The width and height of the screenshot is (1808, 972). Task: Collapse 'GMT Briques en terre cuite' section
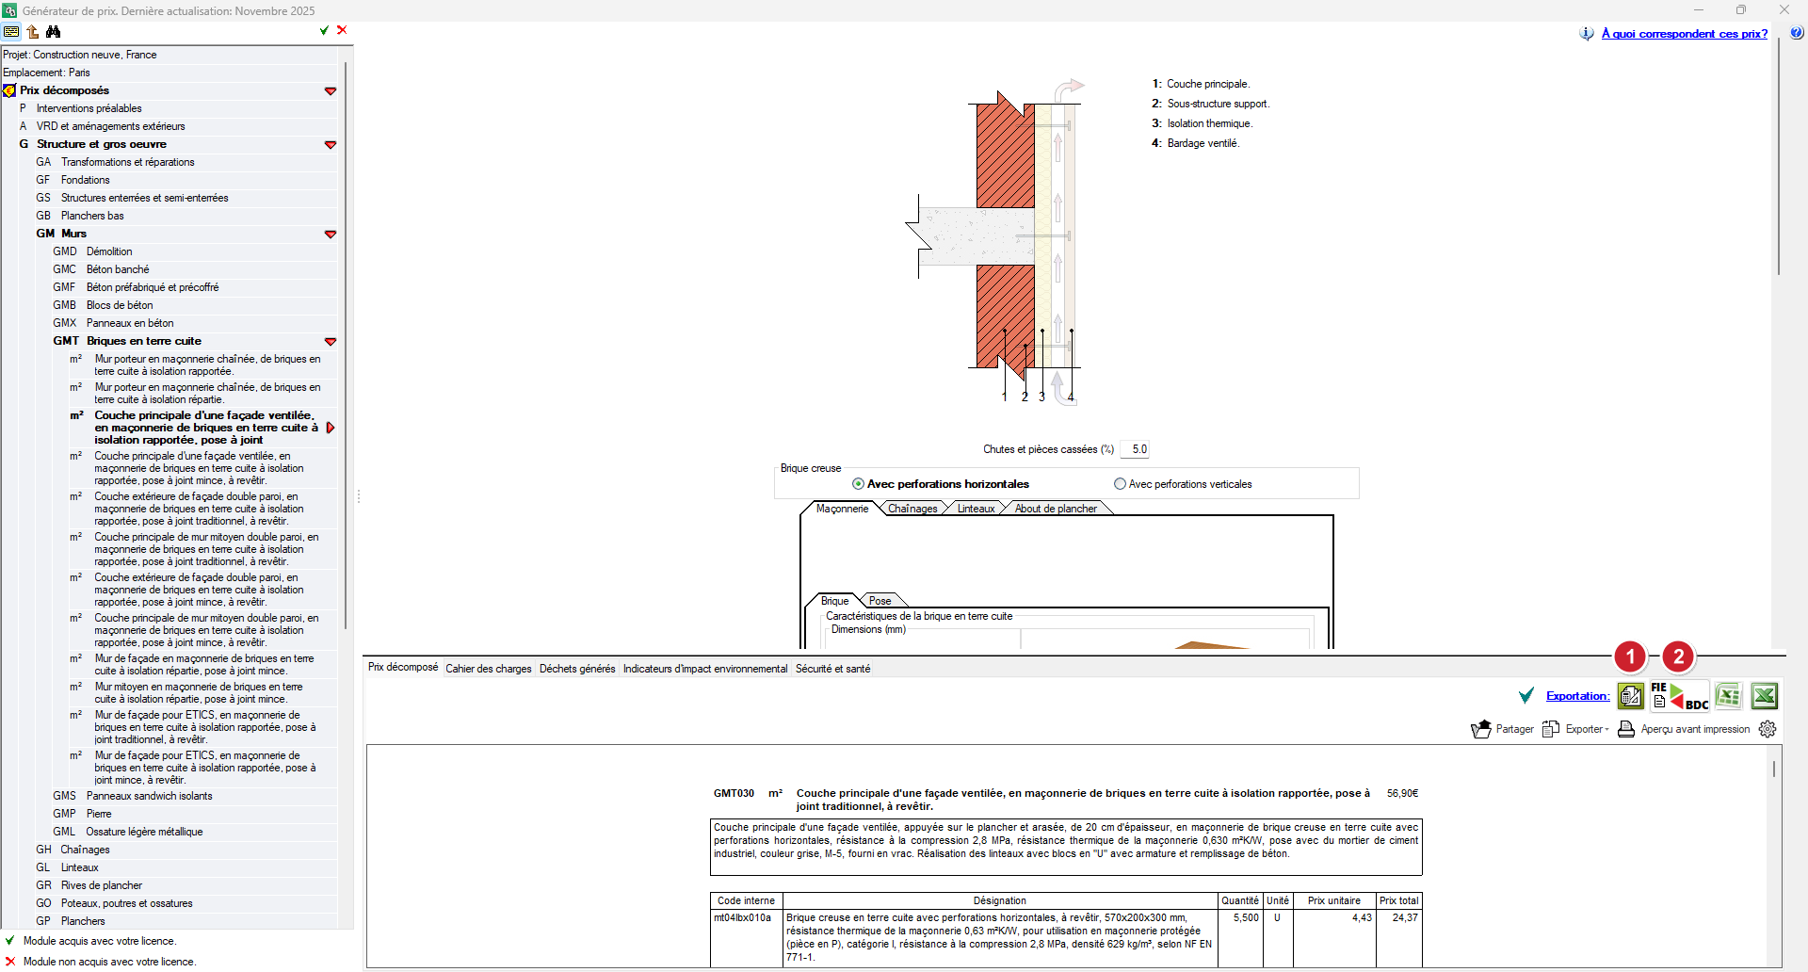(331, 342)
